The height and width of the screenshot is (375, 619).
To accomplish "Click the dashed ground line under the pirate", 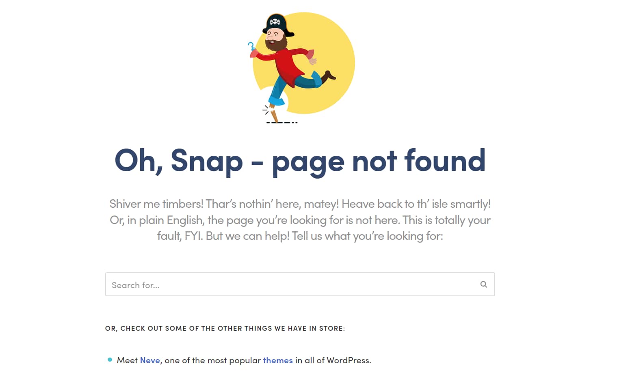I will (282, 122).
